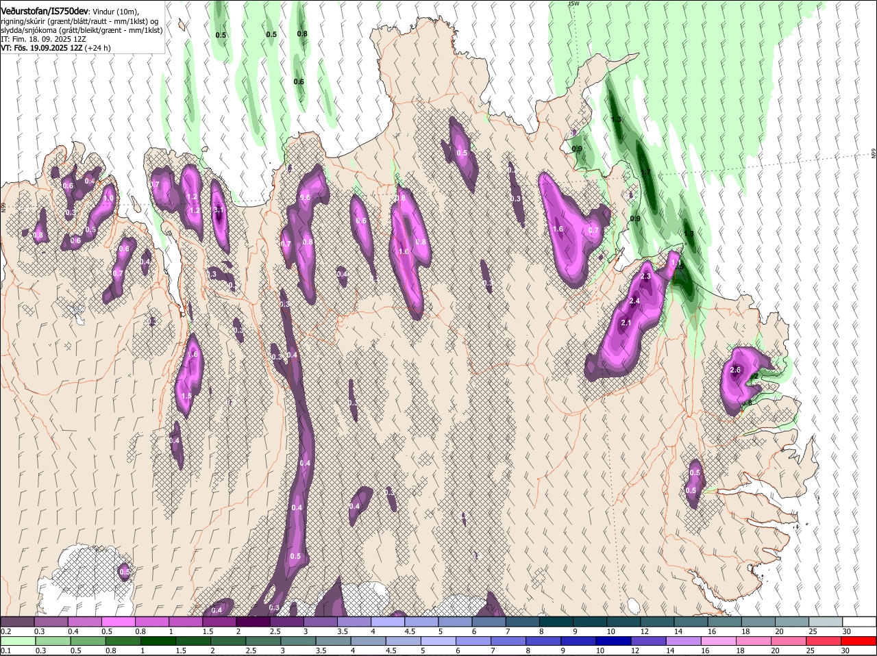Click the snow legend swatch between 0.3 and 0.4

tap(51, 621)
